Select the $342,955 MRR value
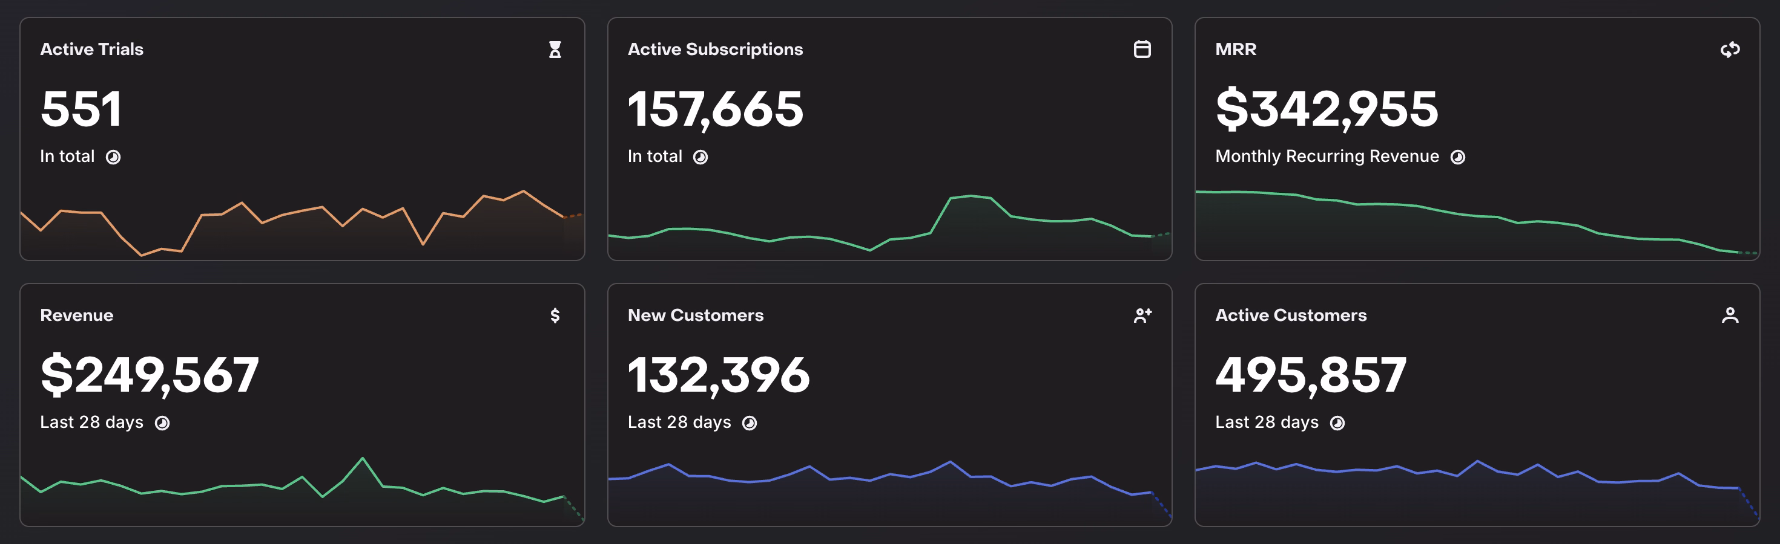Viewport: 1780px width, 544px height. (1327, 109)
